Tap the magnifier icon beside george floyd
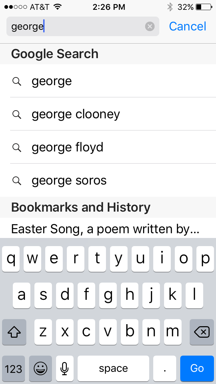The height and width of the screenshot is (384, 216). click(17, 147)
